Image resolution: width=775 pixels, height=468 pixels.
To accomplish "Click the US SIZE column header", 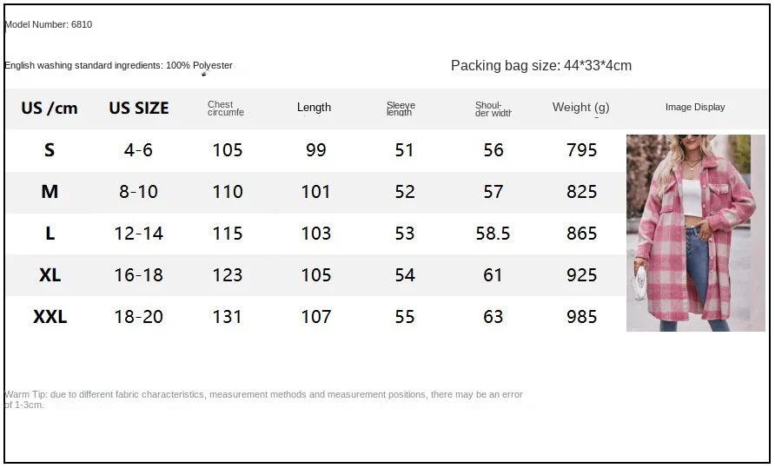I will [139, 109].
